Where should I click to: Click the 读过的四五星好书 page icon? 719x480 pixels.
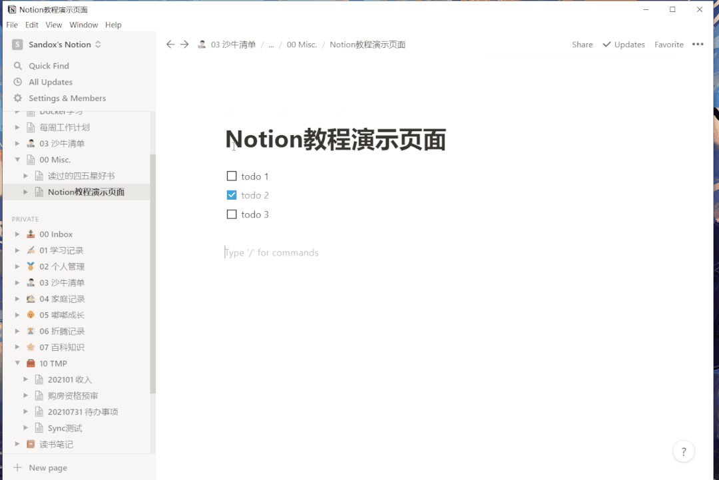pos(39,176)
